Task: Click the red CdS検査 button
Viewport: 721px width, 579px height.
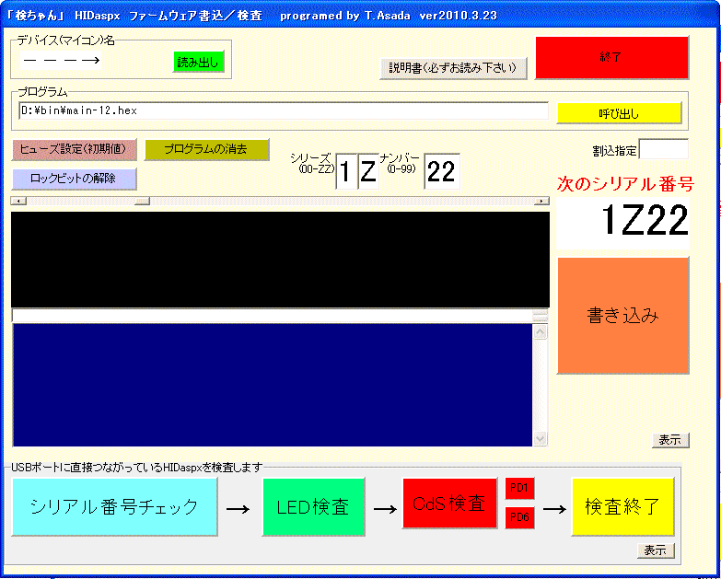Action: pyautogui.click(x=449, y=504)
